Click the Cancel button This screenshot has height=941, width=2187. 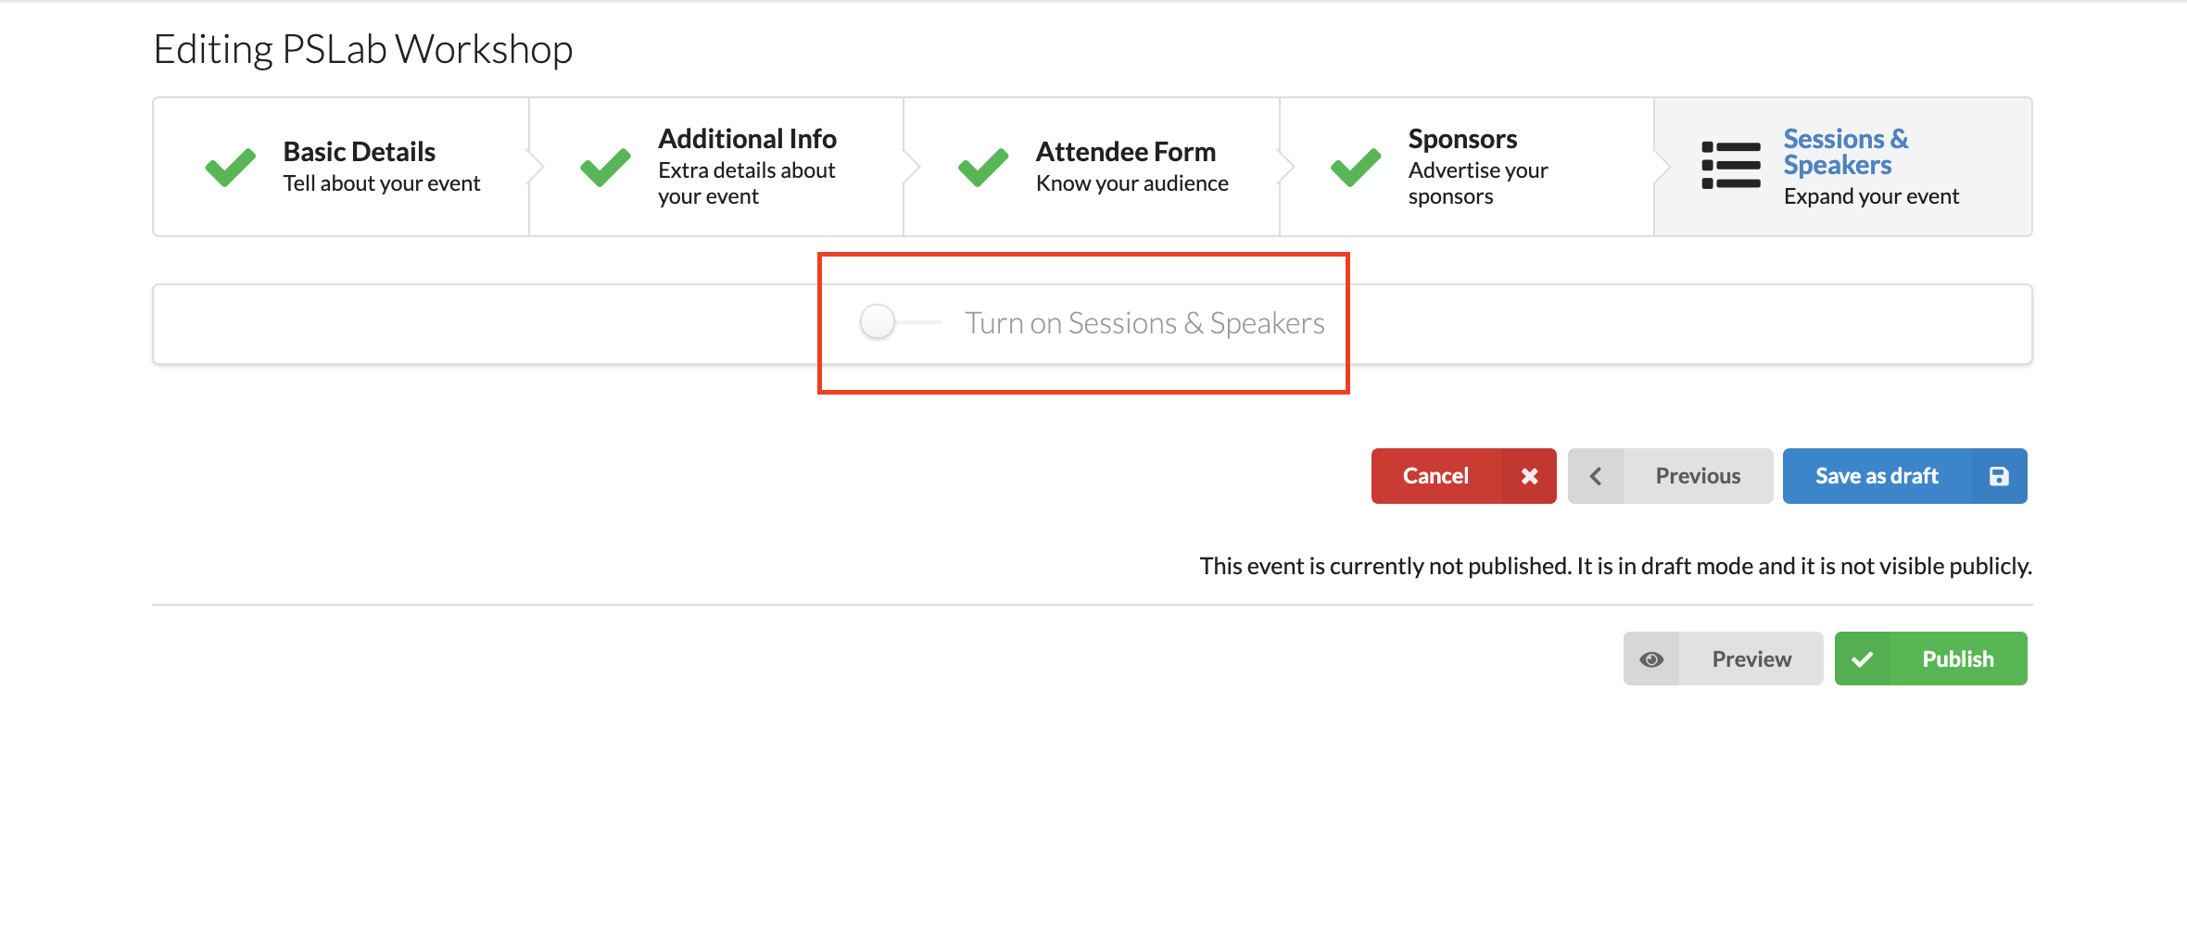[1464, 476]
